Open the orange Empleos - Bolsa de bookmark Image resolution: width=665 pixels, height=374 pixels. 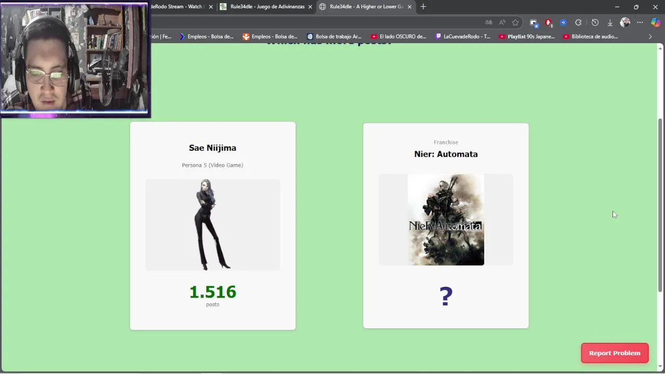[x=270, y=36]
